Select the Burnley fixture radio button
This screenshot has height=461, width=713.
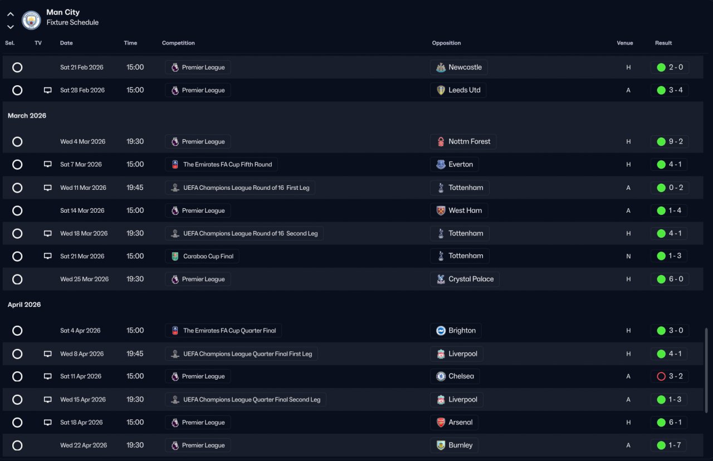(17, 445)
